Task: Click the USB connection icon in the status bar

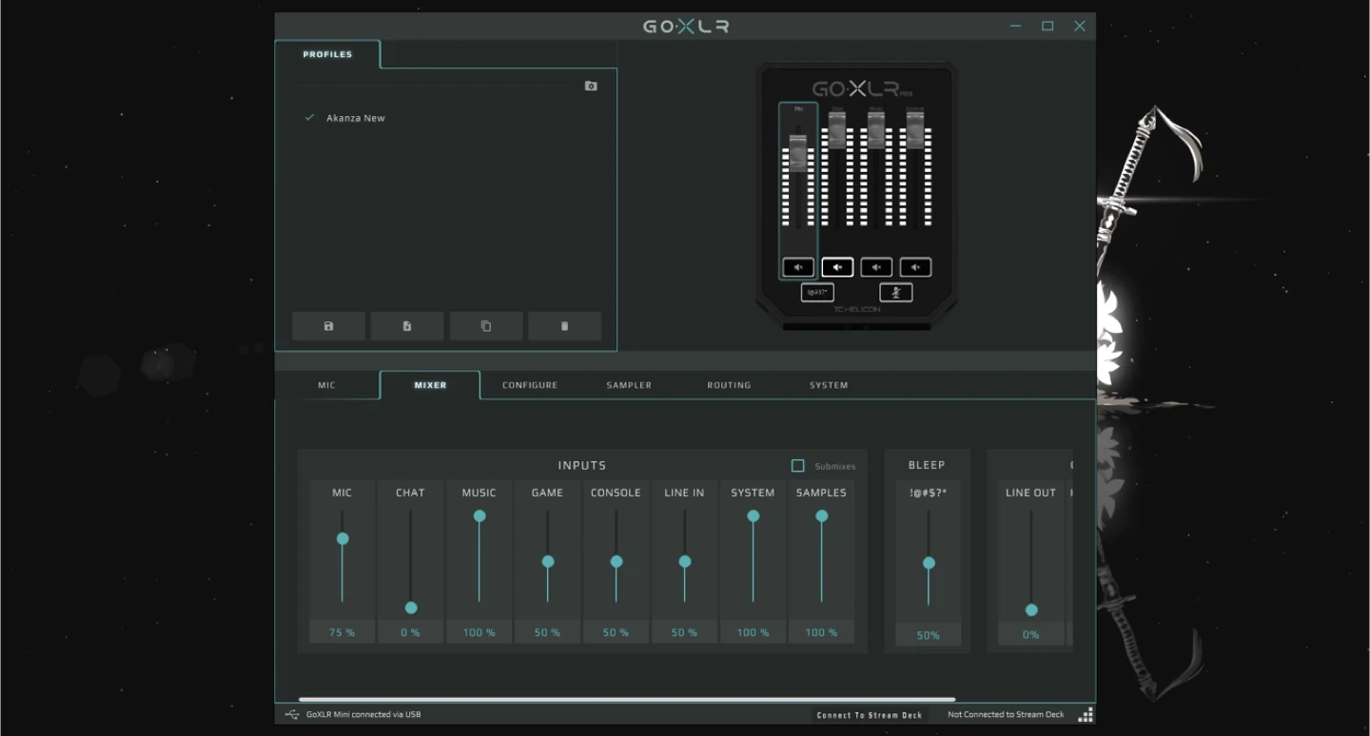Action: [x=292, y=714]
